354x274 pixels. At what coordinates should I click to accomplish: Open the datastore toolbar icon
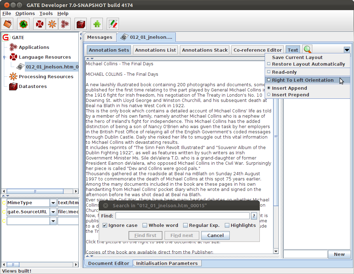click(81, 24)
